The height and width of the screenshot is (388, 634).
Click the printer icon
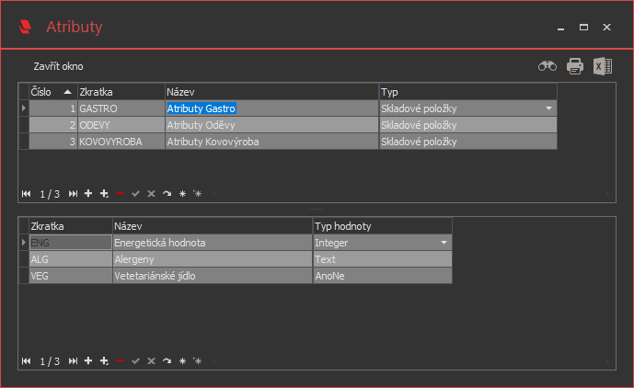click(575, 66)
